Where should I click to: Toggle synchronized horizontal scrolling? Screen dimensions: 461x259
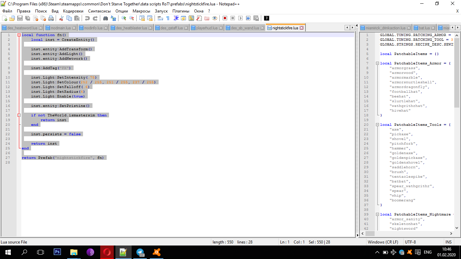[150, 18]
